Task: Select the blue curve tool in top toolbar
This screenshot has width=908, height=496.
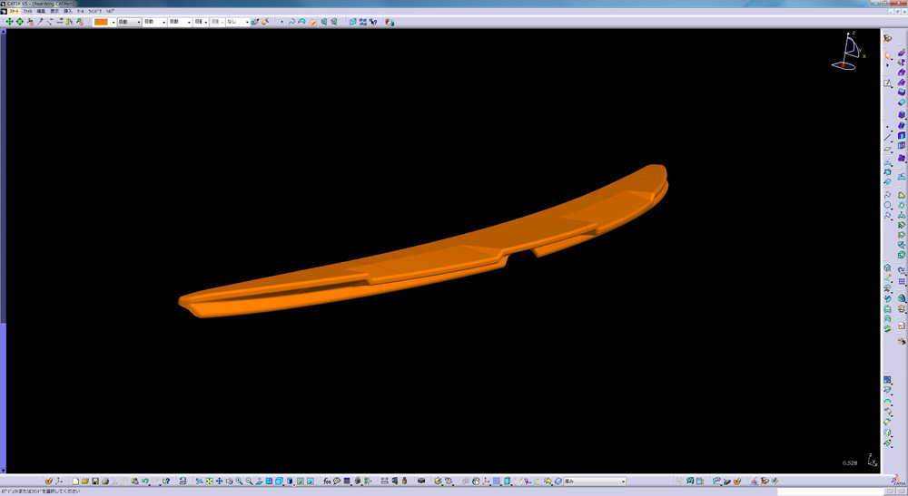Action: [291, 22]
